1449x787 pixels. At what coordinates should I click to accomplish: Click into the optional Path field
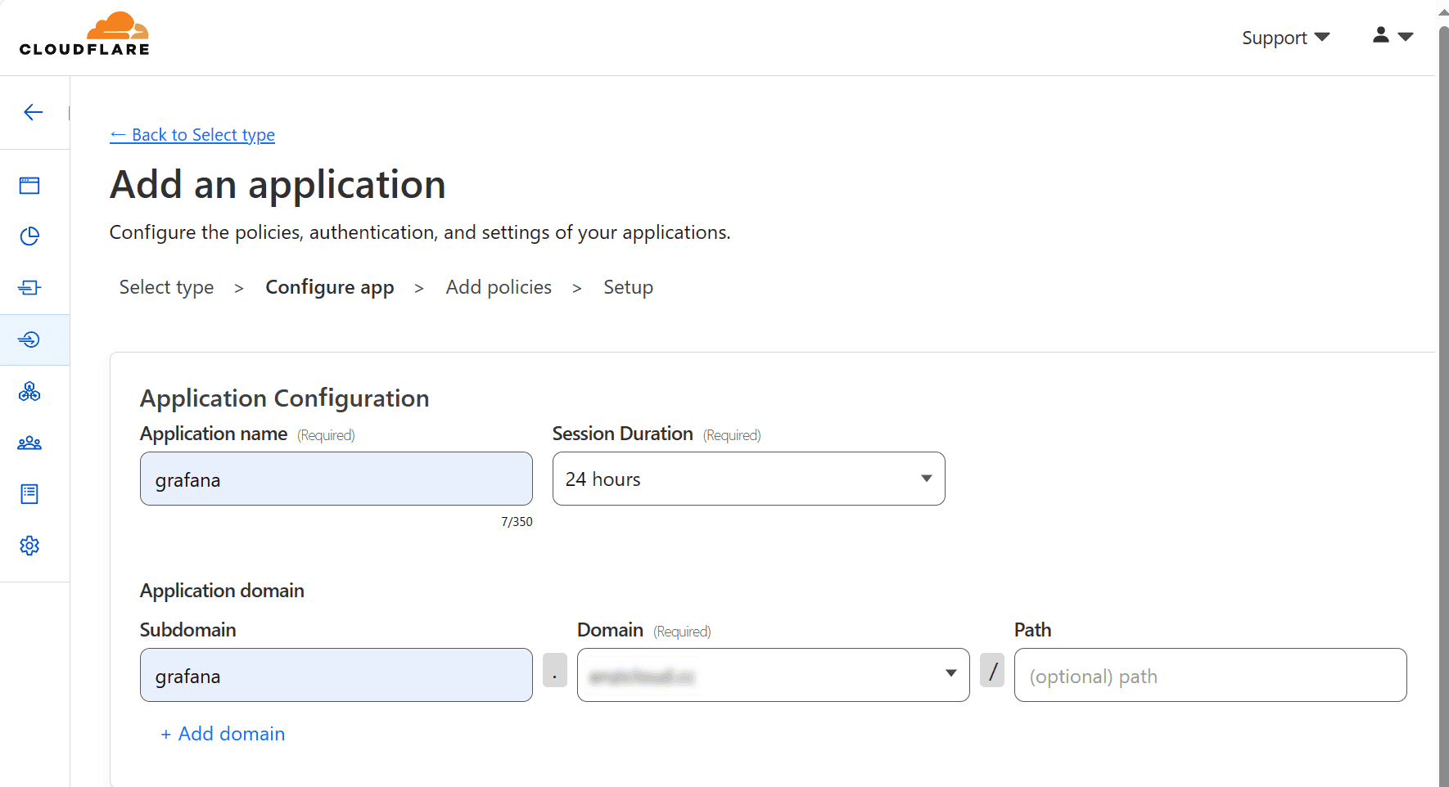[x=1209, y=675]
